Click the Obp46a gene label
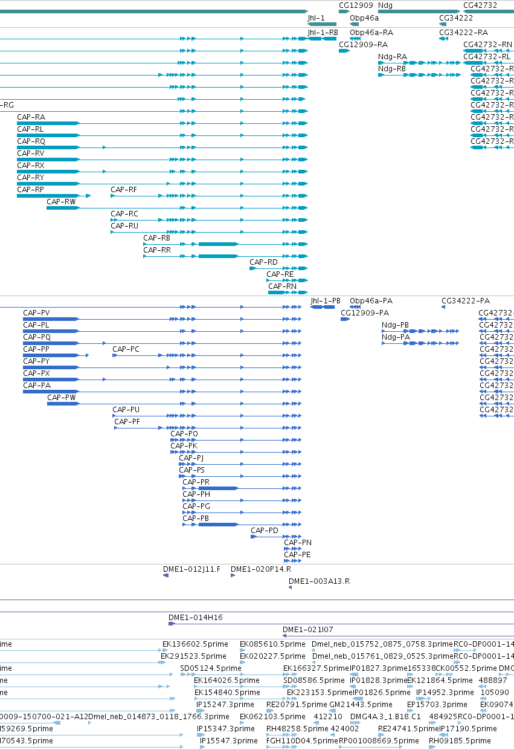This screenshot has height=750, width=514. (x=364, y=18)
